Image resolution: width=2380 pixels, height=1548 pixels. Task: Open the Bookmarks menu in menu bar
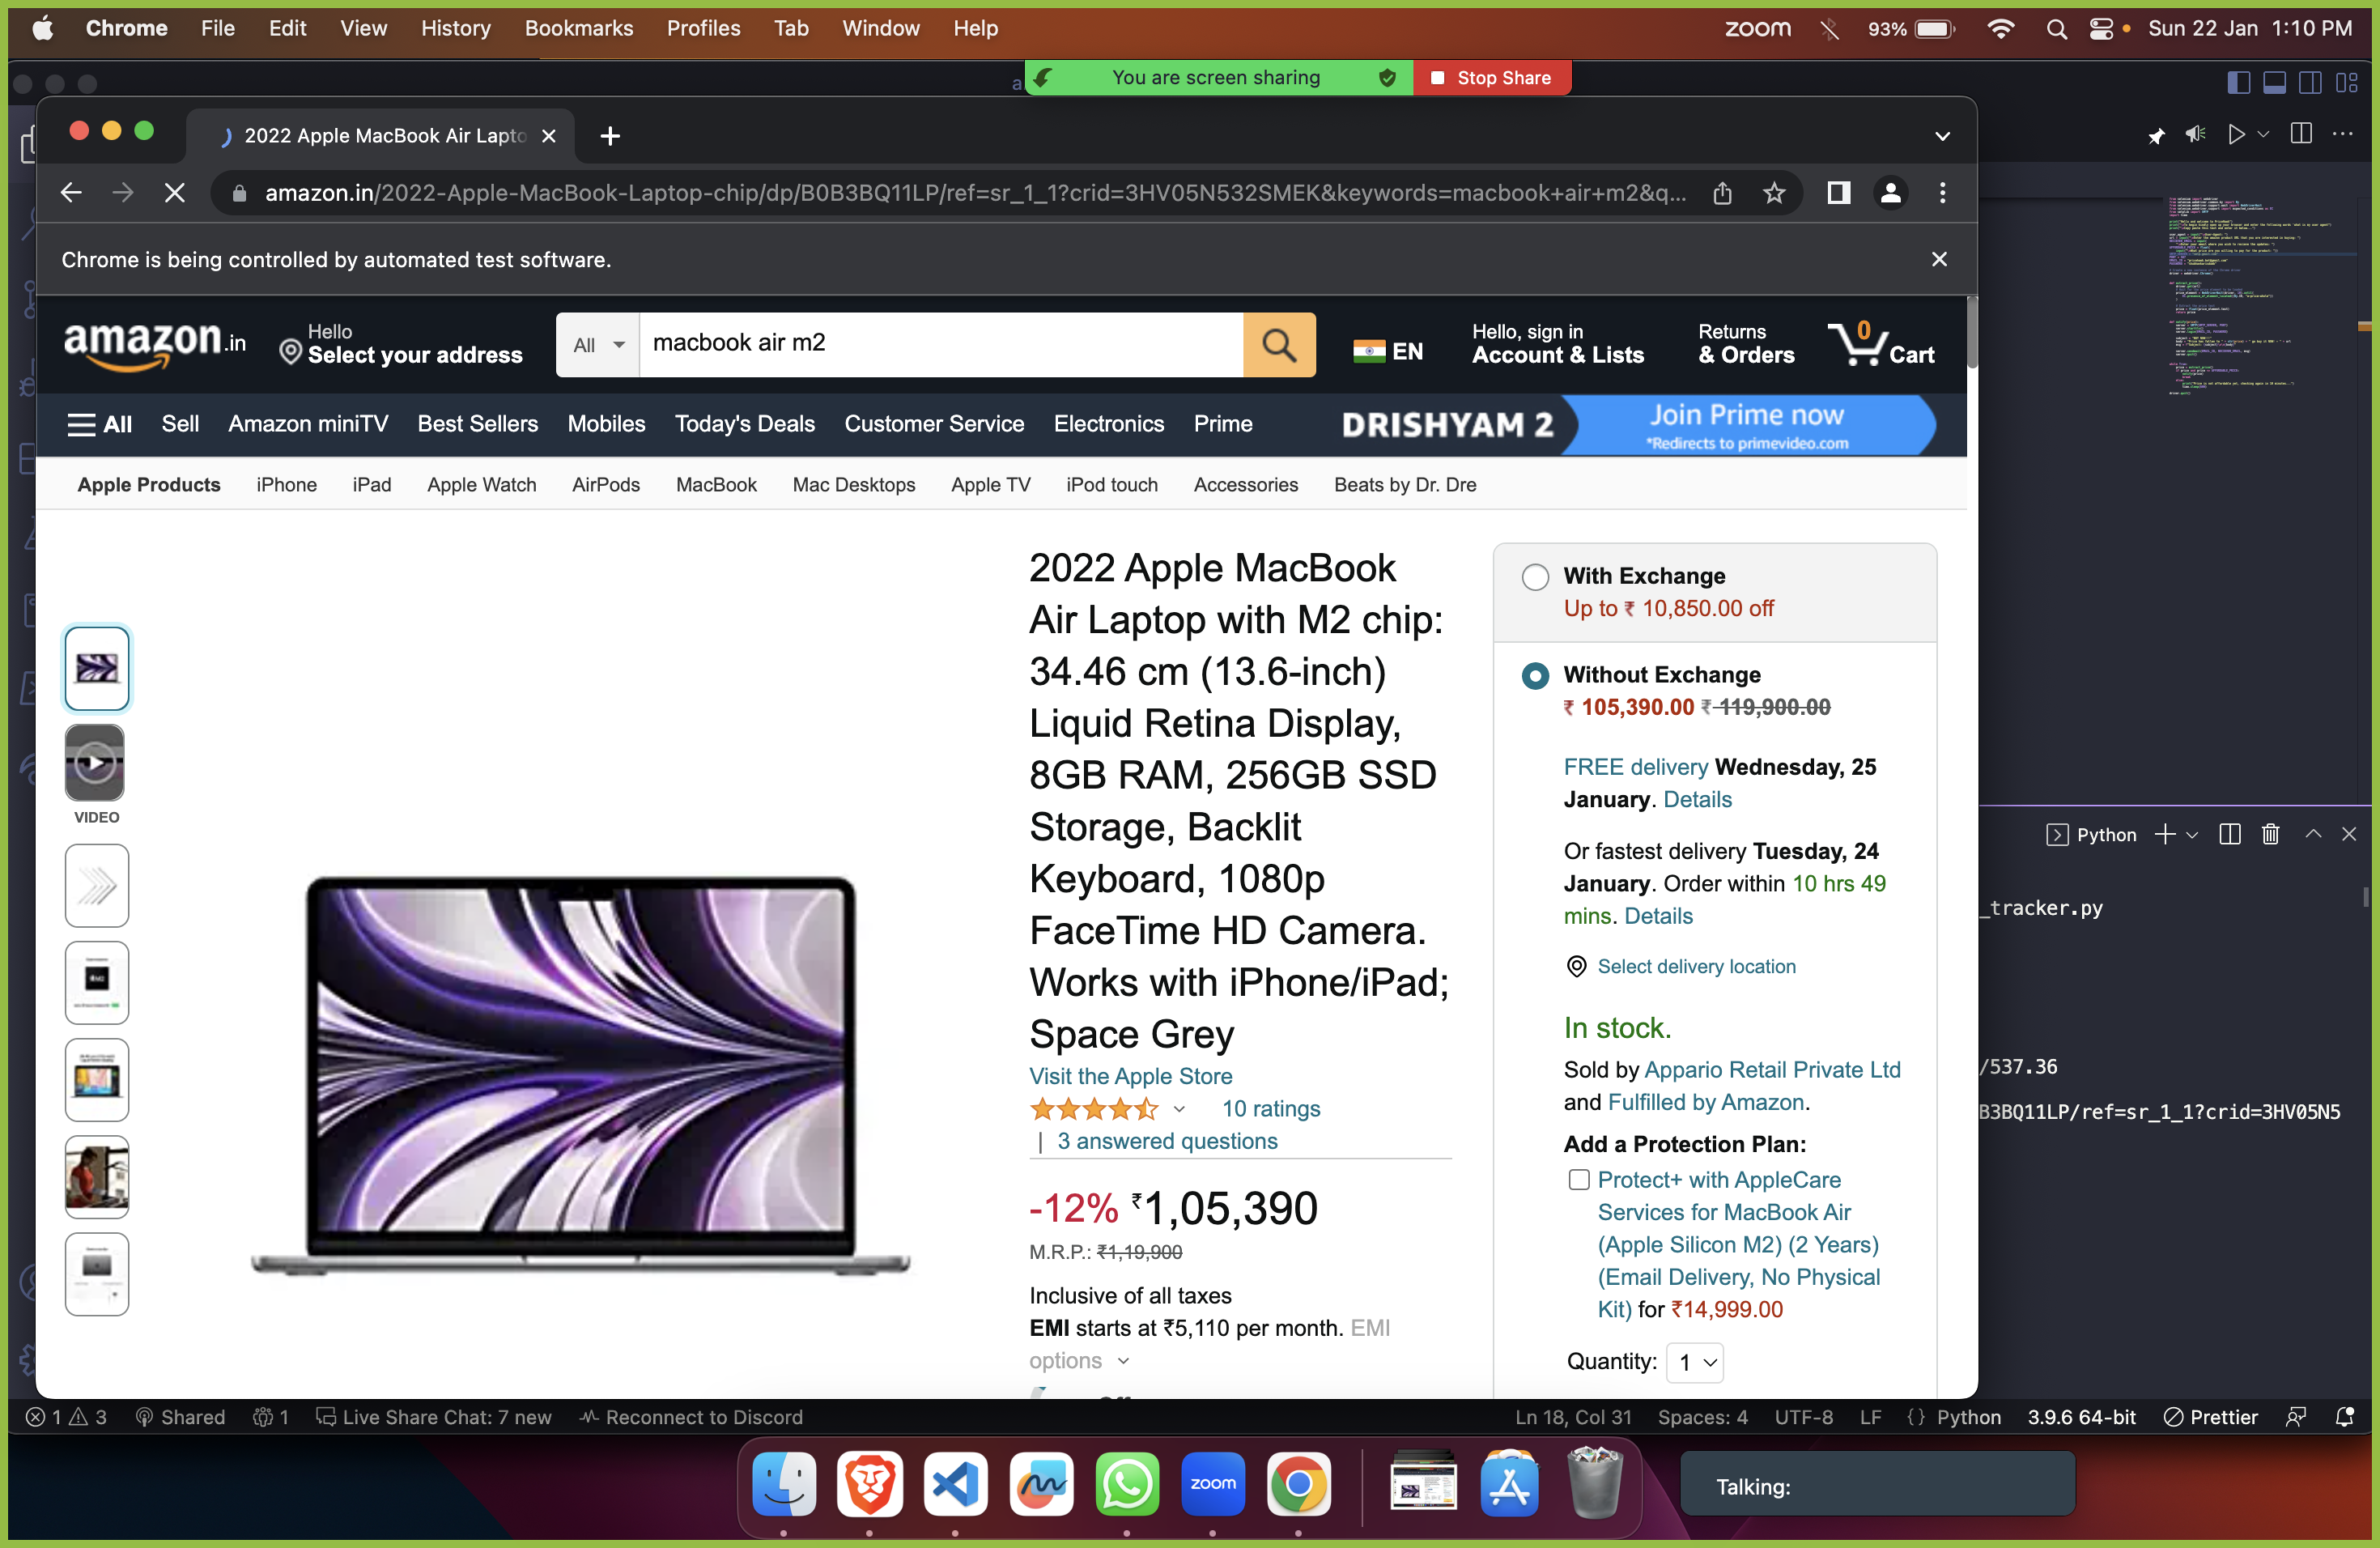(578, 28)
